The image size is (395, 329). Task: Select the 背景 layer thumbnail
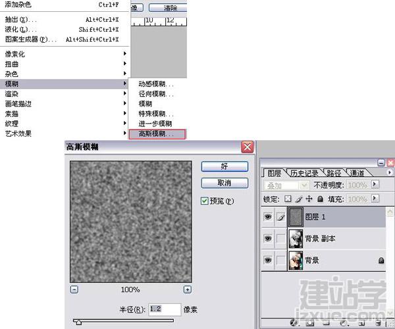296,261
